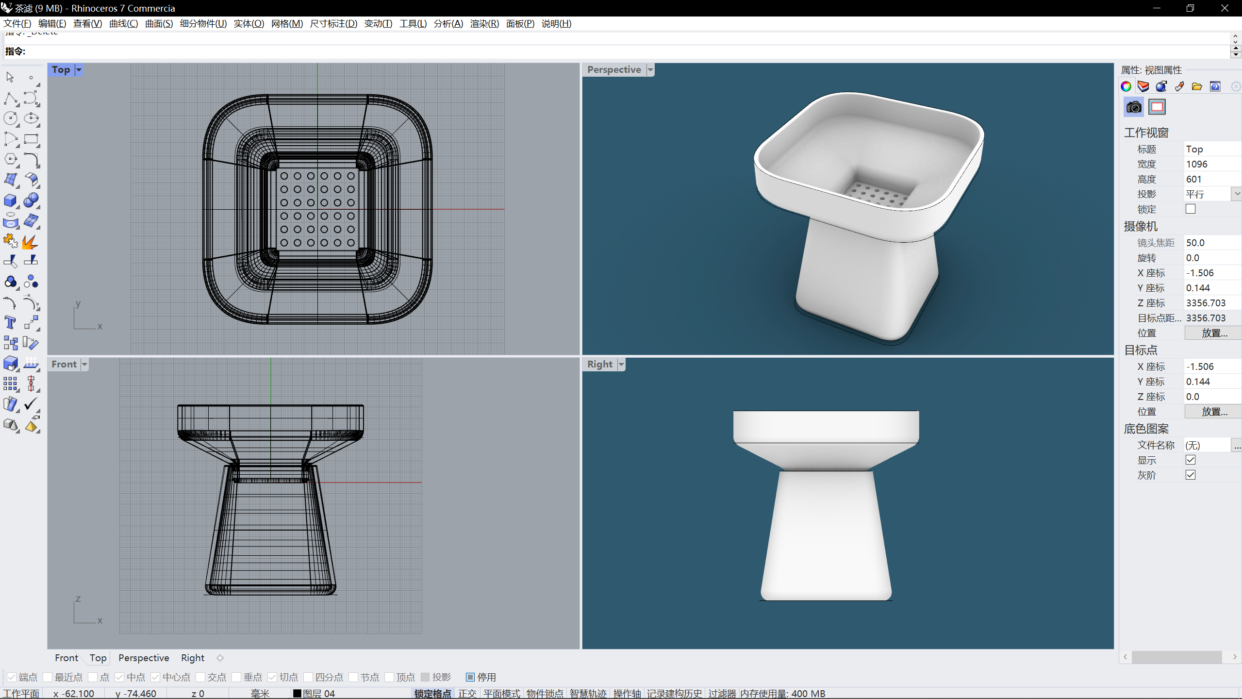The width and height of the screenshot is (1242, 699).
Task: Uncheck the 灰阶 grayscale checkbox
Action: point(1190,475)
